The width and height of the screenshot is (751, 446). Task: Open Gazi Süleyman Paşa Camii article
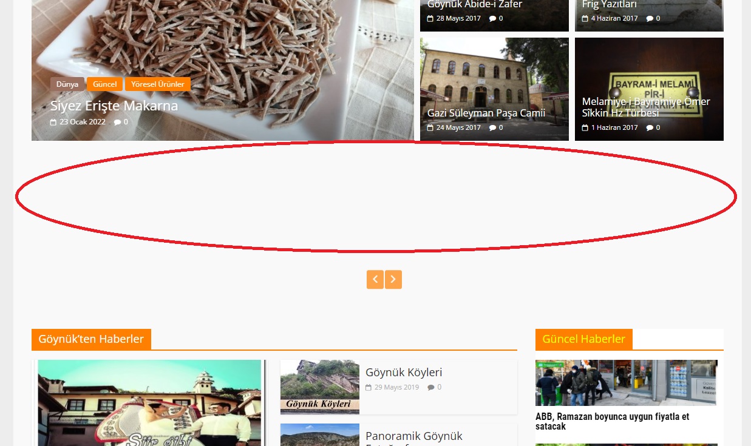tap(486, 113)
